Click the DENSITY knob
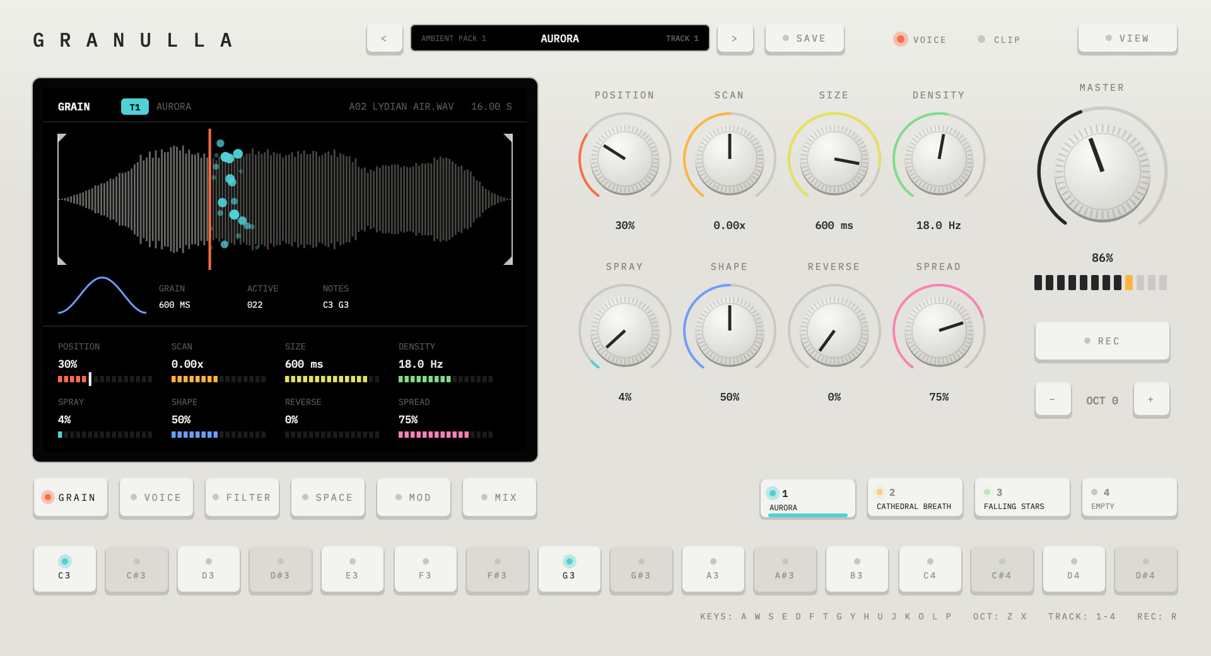The width and height of the screenshot is (1211, 656). point(939,159)
